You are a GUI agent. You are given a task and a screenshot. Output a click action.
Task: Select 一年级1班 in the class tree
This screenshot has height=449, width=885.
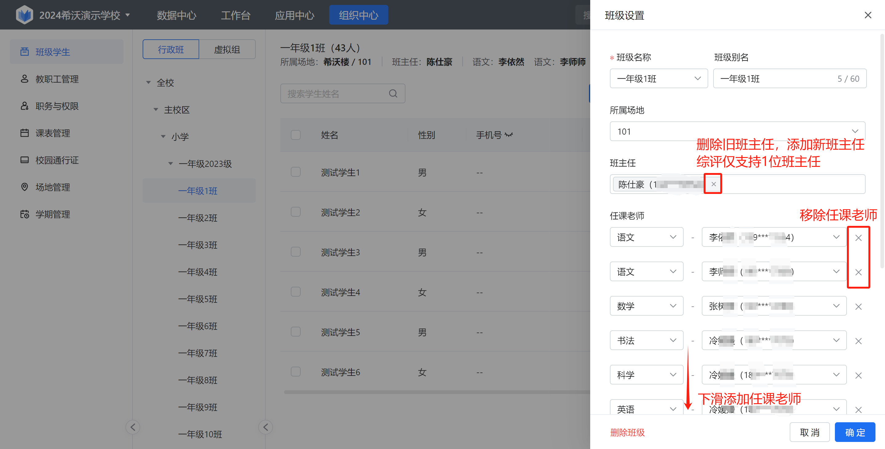pyautogui.click(x=199, y=191)
